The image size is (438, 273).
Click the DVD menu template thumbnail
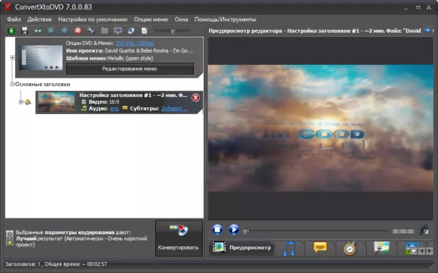pos(41,57)
